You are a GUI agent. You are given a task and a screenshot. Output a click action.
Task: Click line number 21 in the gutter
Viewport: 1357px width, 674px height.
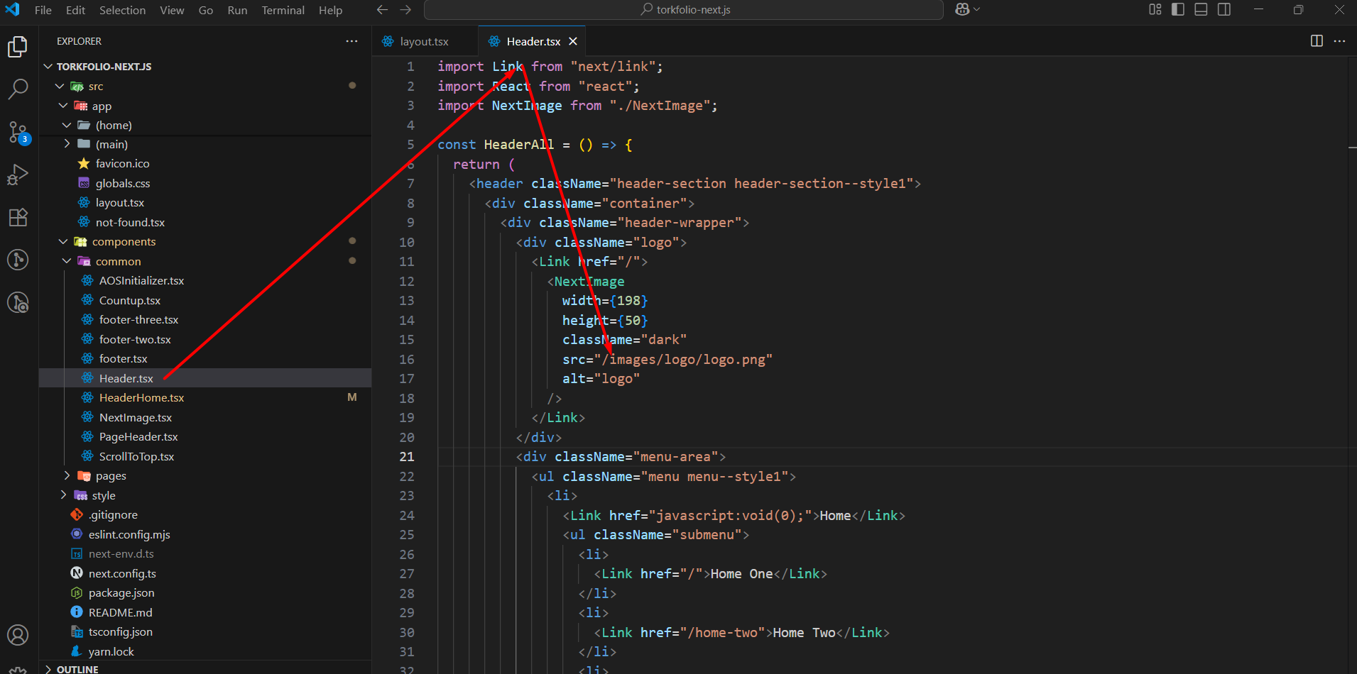[406, 456]
